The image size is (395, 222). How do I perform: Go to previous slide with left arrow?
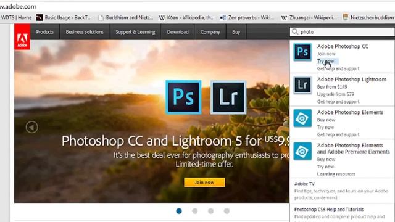click(31, 127)
